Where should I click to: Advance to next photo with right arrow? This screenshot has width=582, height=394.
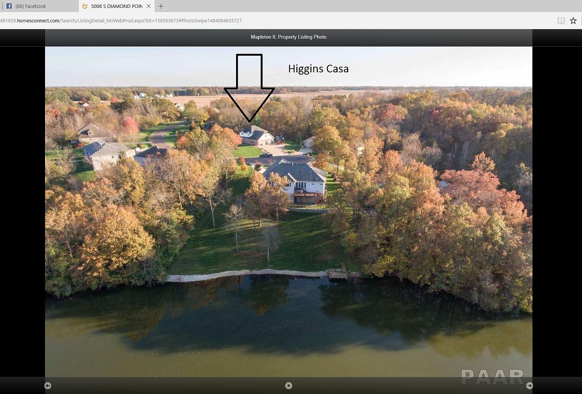[529, 386]
